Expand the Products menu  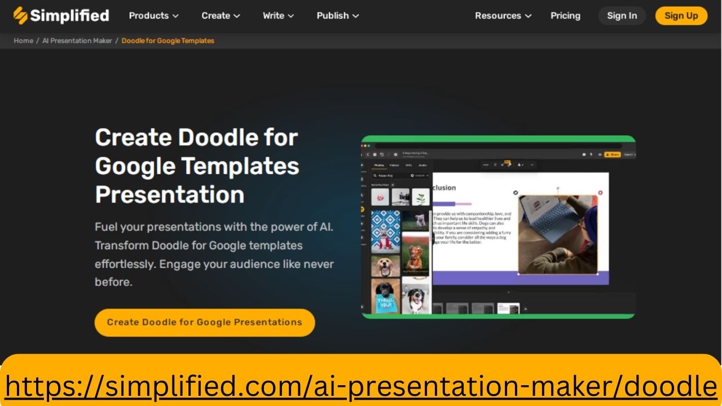click(x=153, y=16)
